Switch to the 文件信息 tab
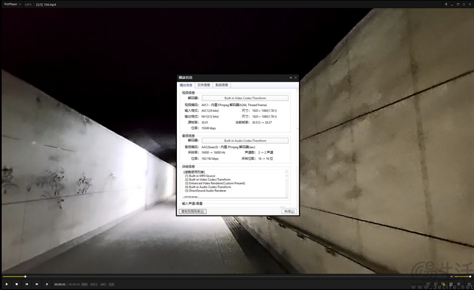The image size is (474, 290). [204, 85]
